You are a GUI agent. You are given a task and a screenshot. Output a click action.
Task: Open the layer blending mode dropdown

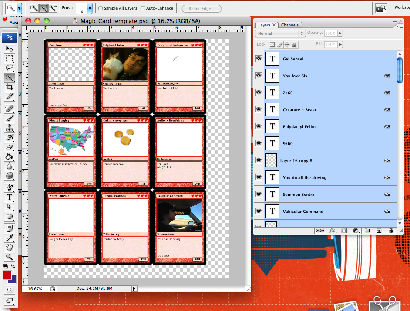tap(280, 33)
